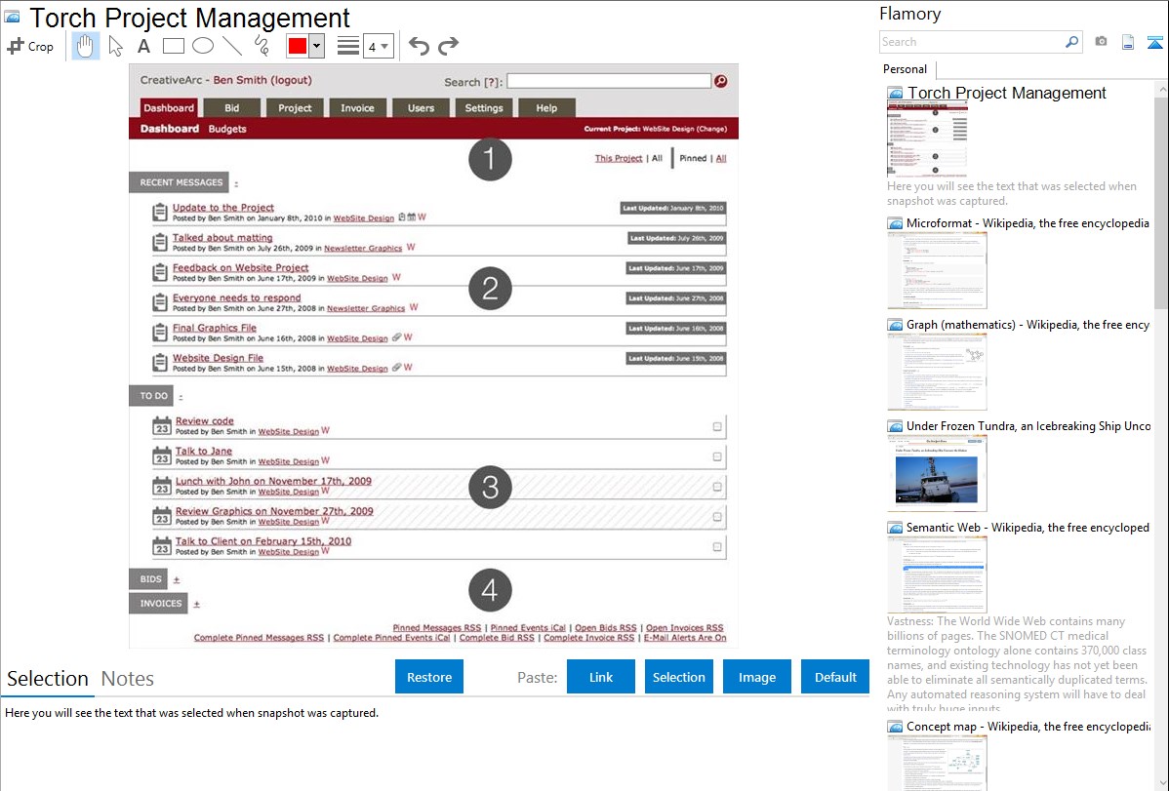Viewport: 1169px width, 791px height.
Task: Click the blue collapse-to-top triangle icon
Action: click(1154, 43)
